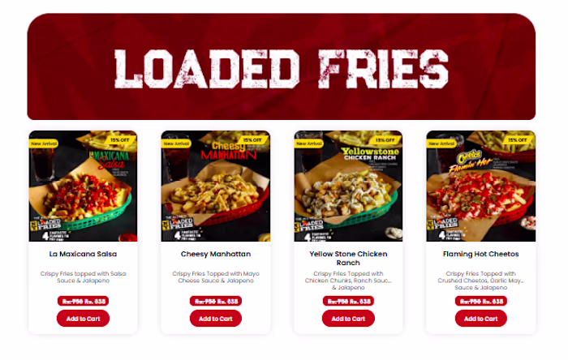The image size is (568, 360).
Task: Click the price tag under Yellow Stone Chicken Ranch
Action: (348, 301)
